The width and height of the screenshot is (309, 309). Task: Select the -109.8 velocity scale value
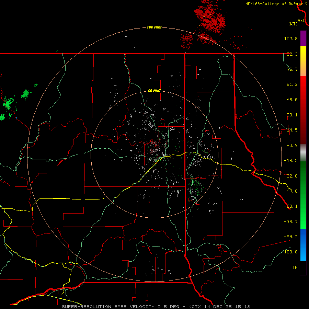pos(289,252)
